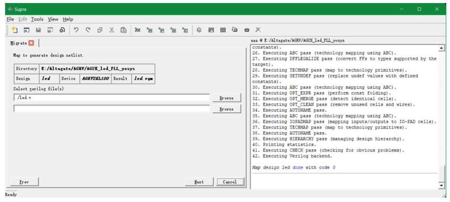Redo using the toolbar arrow icon
Viewport: 450px width, 202px height.
tap(88, 30)
